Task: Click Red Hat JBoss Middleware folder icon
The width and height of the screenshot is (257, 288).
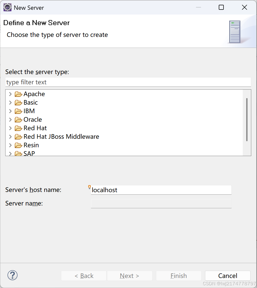Action: (18, 137)
